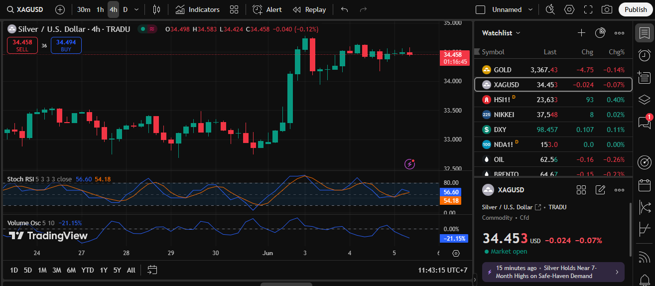Click the Indicators toolbar icon

click(197, 9)
